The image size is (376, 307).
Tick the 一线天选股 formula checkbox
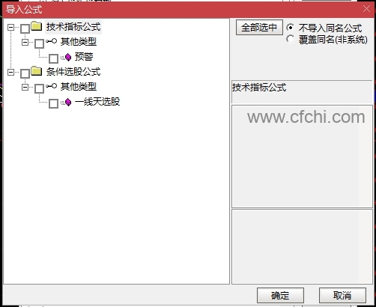pyautogui.click(x=53, y=103)
